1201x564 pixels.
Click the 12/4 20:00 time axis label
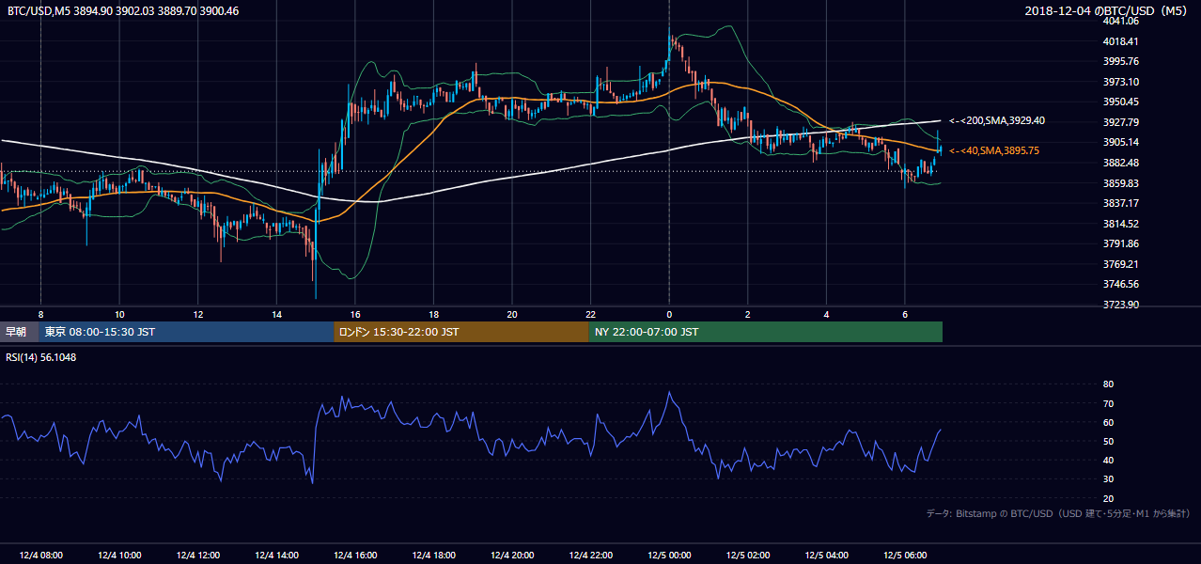(512, 556)
